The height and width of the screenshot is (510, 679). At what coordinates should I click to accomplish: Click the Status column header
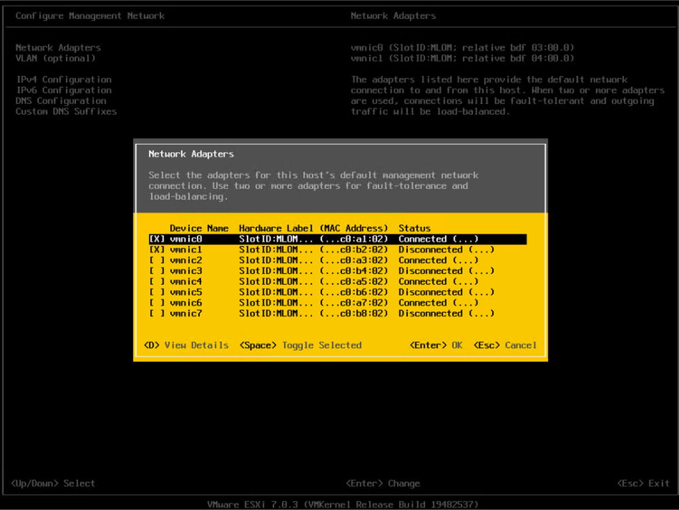[x=415, y=228]
